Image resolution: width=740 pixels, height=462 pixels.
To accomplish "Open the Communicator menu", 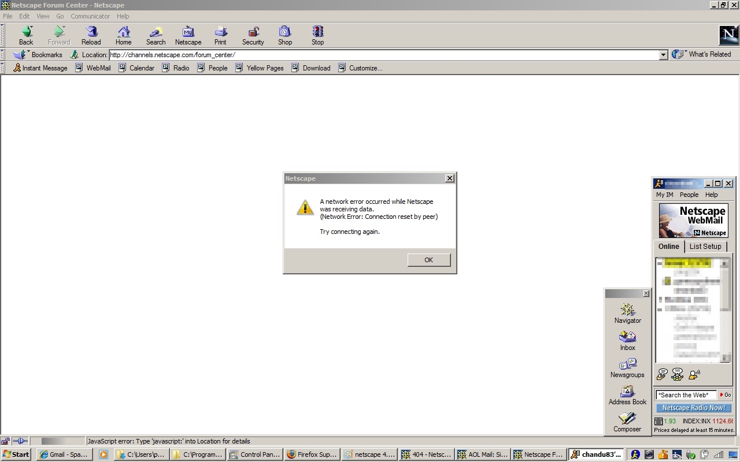I will tap(90, 16).
